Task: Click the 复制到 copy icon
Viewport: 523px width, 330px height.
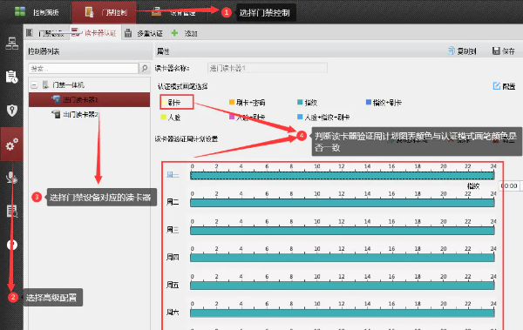Action: click(452, 51)
